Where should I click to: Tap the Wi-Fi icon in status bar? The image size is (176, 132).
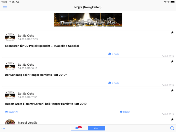(x=165, y=2)
